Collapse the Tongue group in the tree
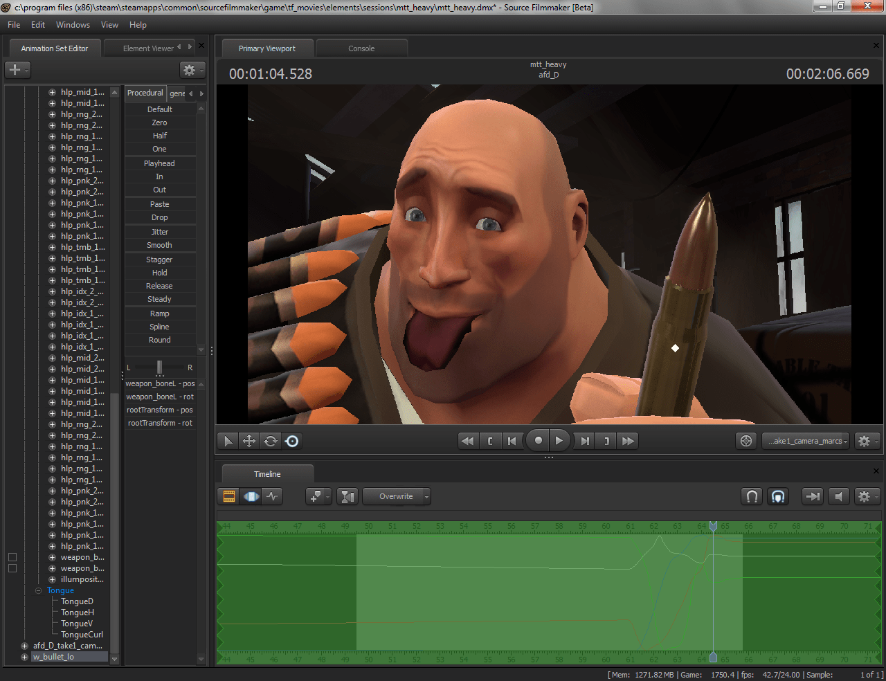The width and height of the screenshot is (886, 681). click(x=39, y=590)
